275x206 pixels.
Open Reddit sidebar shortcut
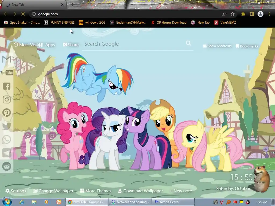(x=7, y=166)
